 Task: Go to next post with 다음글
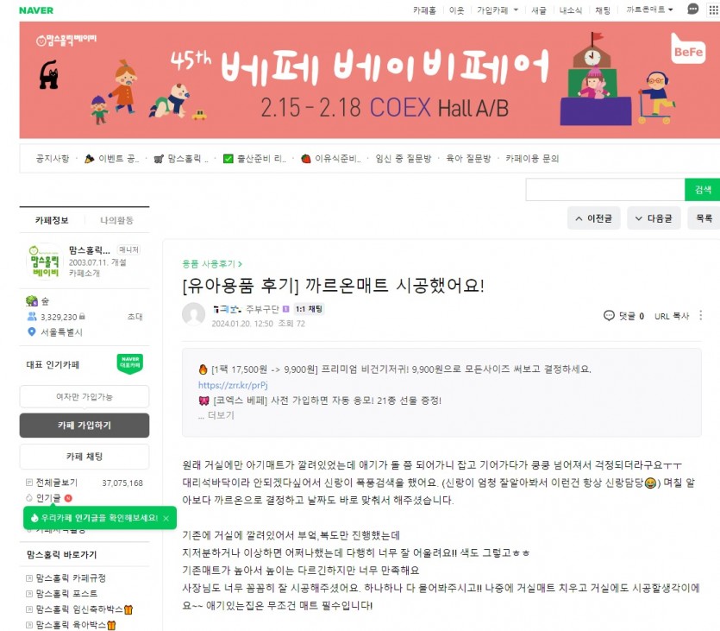pos(654,218)
